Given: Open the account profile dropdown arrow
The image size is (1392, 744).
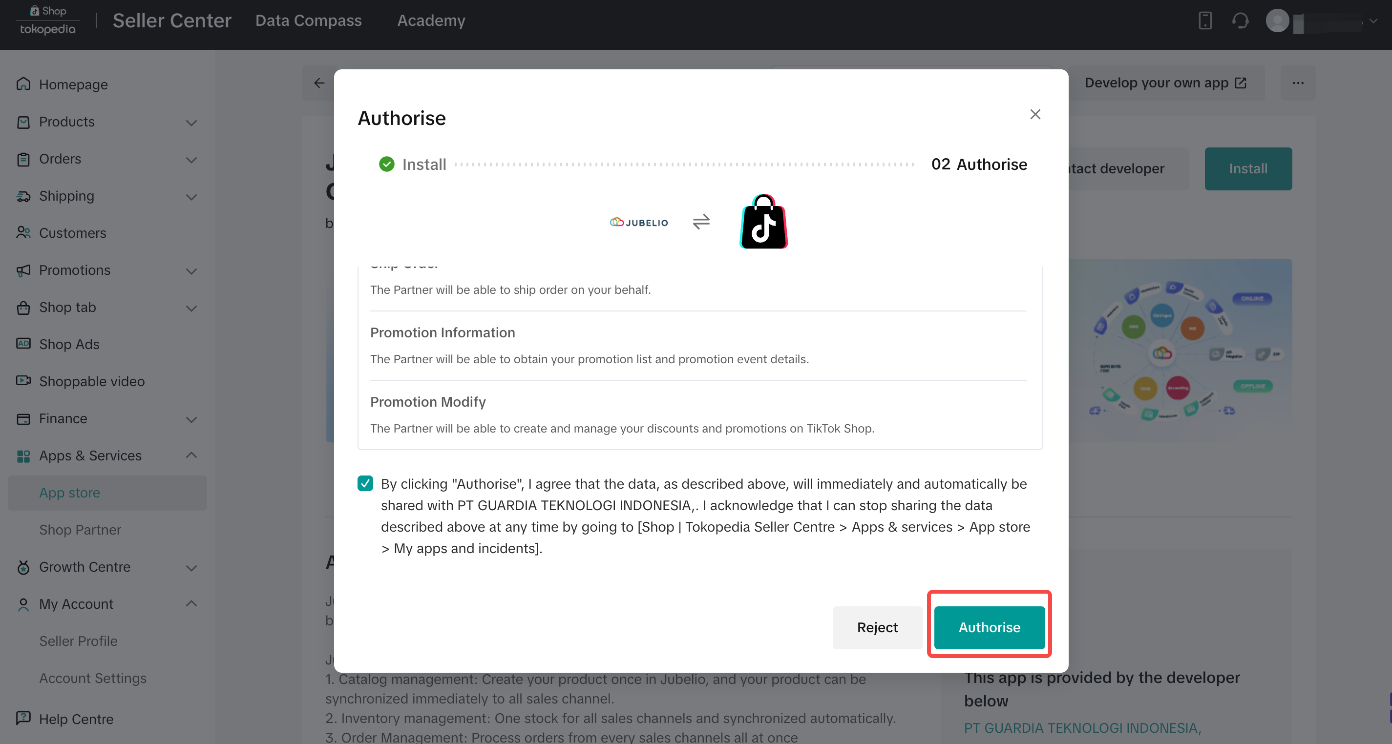Looking at the screenshot, I should point(1372,21).
